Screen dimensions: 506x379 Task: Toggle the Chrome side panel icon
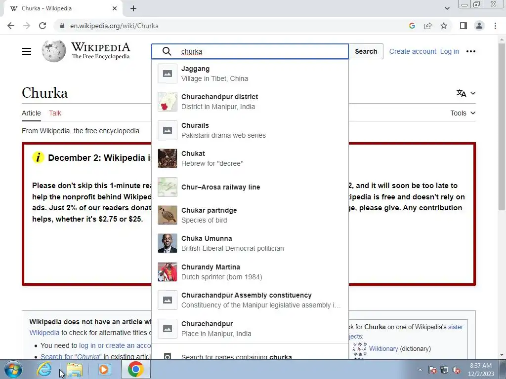[x=464, y=26]
